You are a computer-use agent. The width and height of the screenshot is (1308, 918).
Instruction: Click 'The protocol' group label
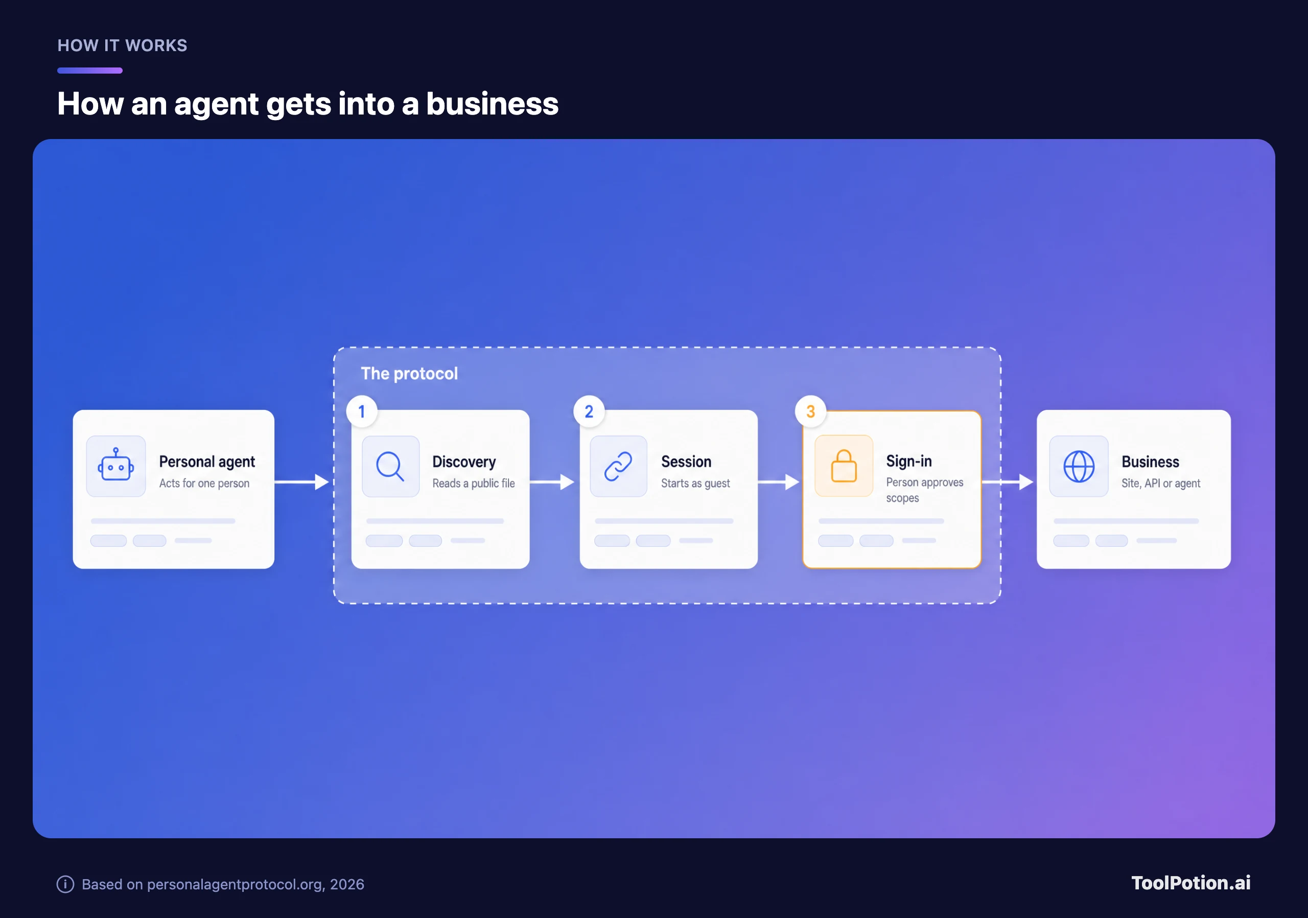(x=409, y=373)
